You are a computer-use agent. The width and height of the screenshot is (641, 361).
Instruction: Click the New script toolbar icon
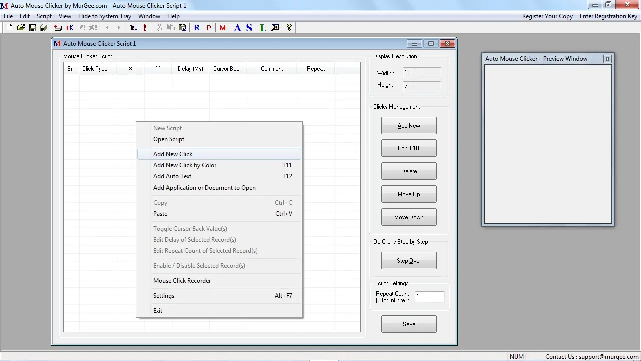coord(9,28)
